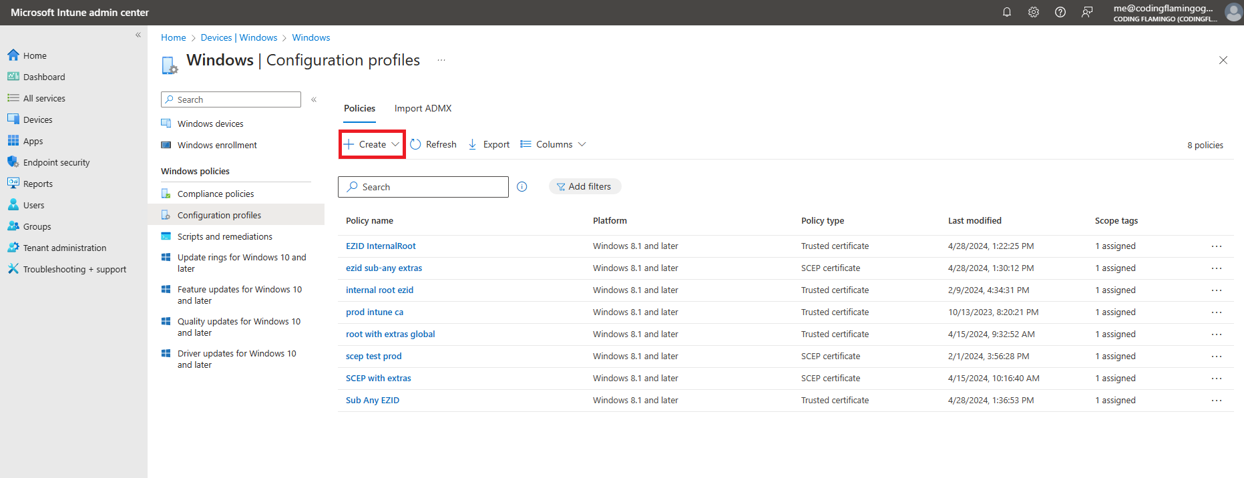Click All services icon in sidebar
The width and height of the screenshot is (1244, 478).
[13, 98]
